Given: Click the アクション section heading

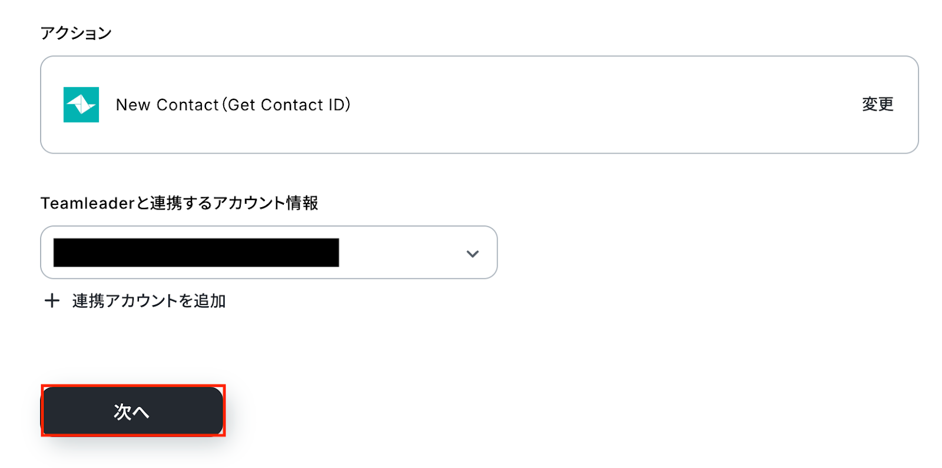Looking at the screenshot, I should click(x=76, y=33).
